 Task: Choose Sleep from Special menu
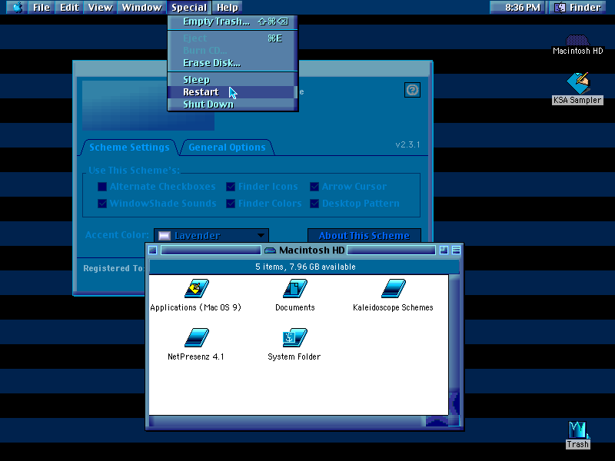[233, 80]
